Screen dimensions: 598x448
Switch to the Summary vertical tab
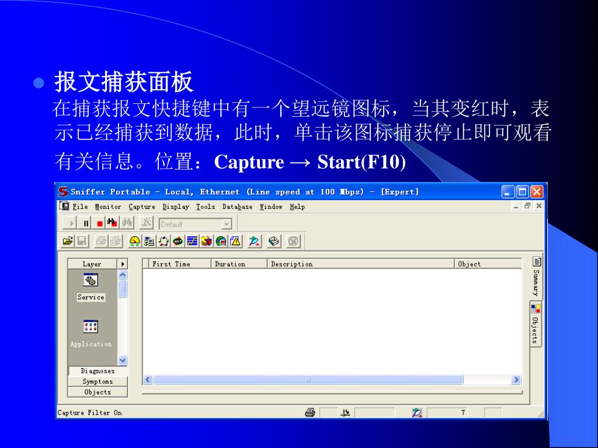coord(536,277)
